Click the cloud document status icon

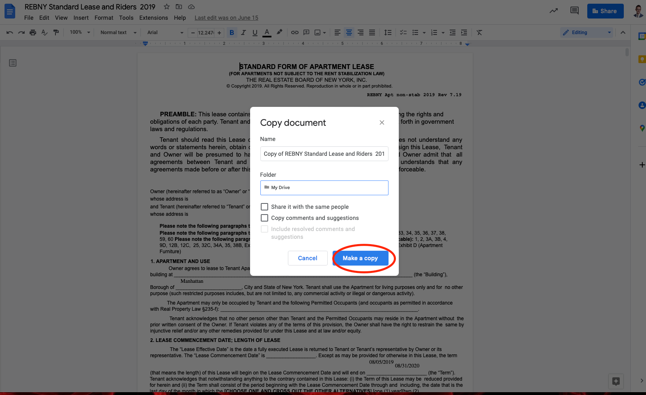[191, 7]
